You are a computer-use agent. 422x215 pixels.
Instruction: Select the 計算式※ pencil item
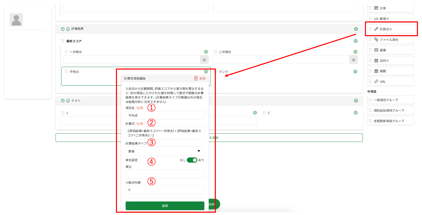391,29
